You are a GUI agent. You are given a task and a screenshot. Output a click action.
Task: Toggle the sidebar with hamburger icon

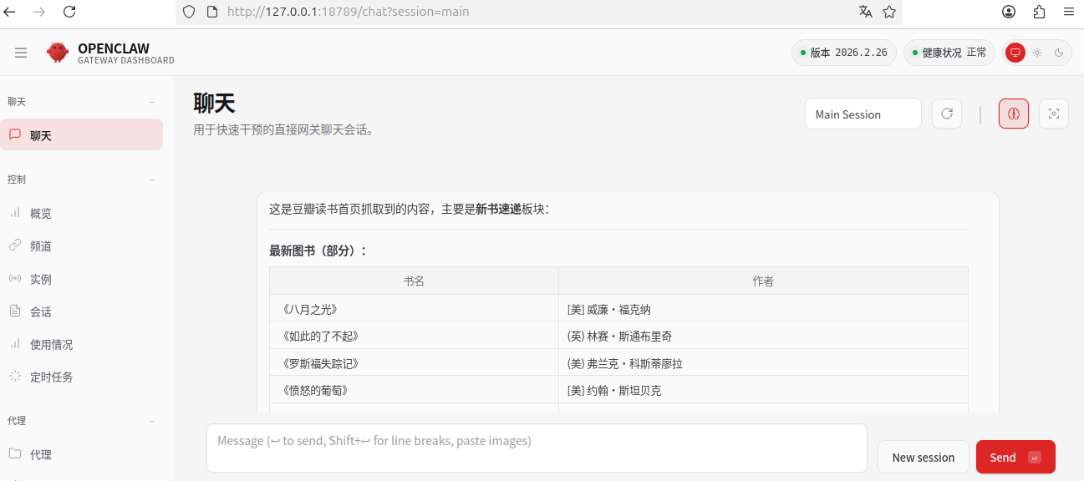pos(21,53)
